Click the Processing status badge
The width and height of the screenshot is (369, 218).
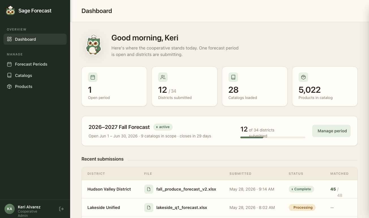pos(302,208)
